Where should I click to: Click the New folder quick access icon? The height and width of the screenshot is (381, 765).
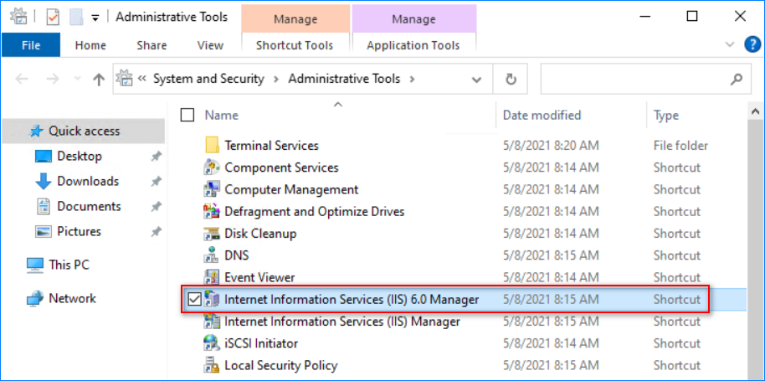(76, 17)
